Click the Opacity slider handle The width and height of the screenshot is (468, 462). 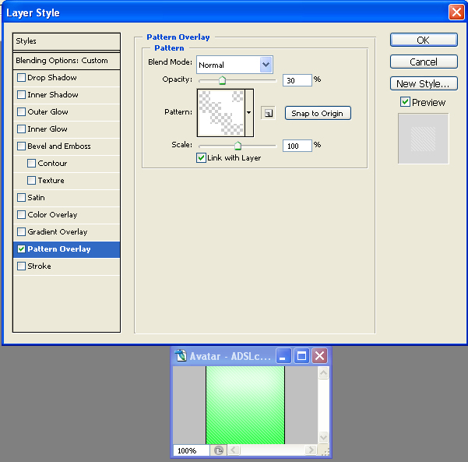(x=222, y=80)
